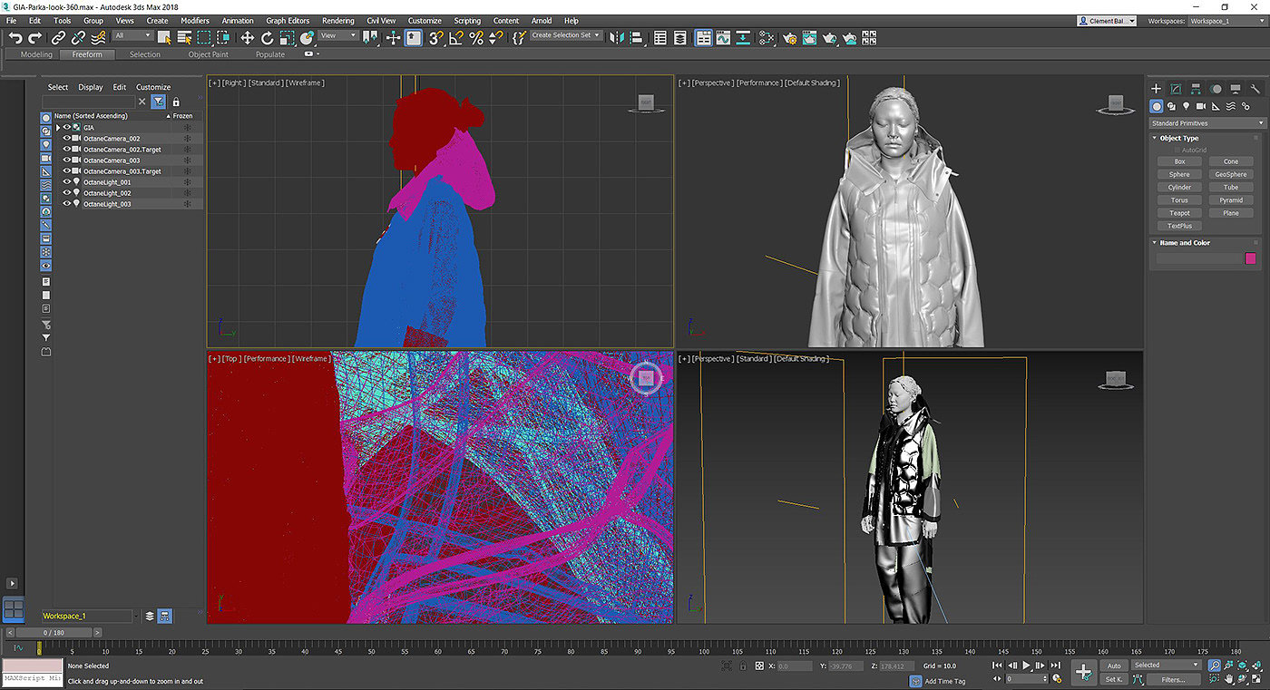
Task: Hide OctaneLight_001 using its eye icon
Action: (66, 182)
